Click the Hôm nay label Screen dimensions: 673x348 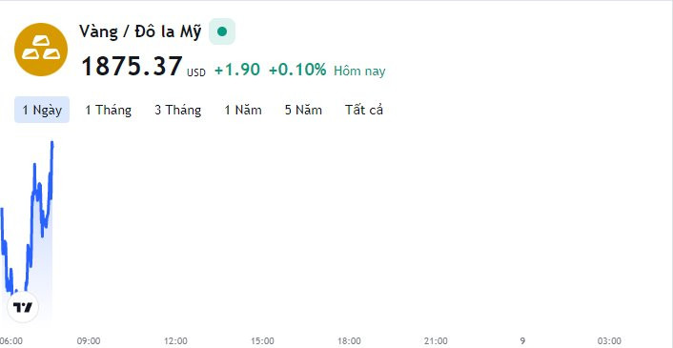[359, 71]
